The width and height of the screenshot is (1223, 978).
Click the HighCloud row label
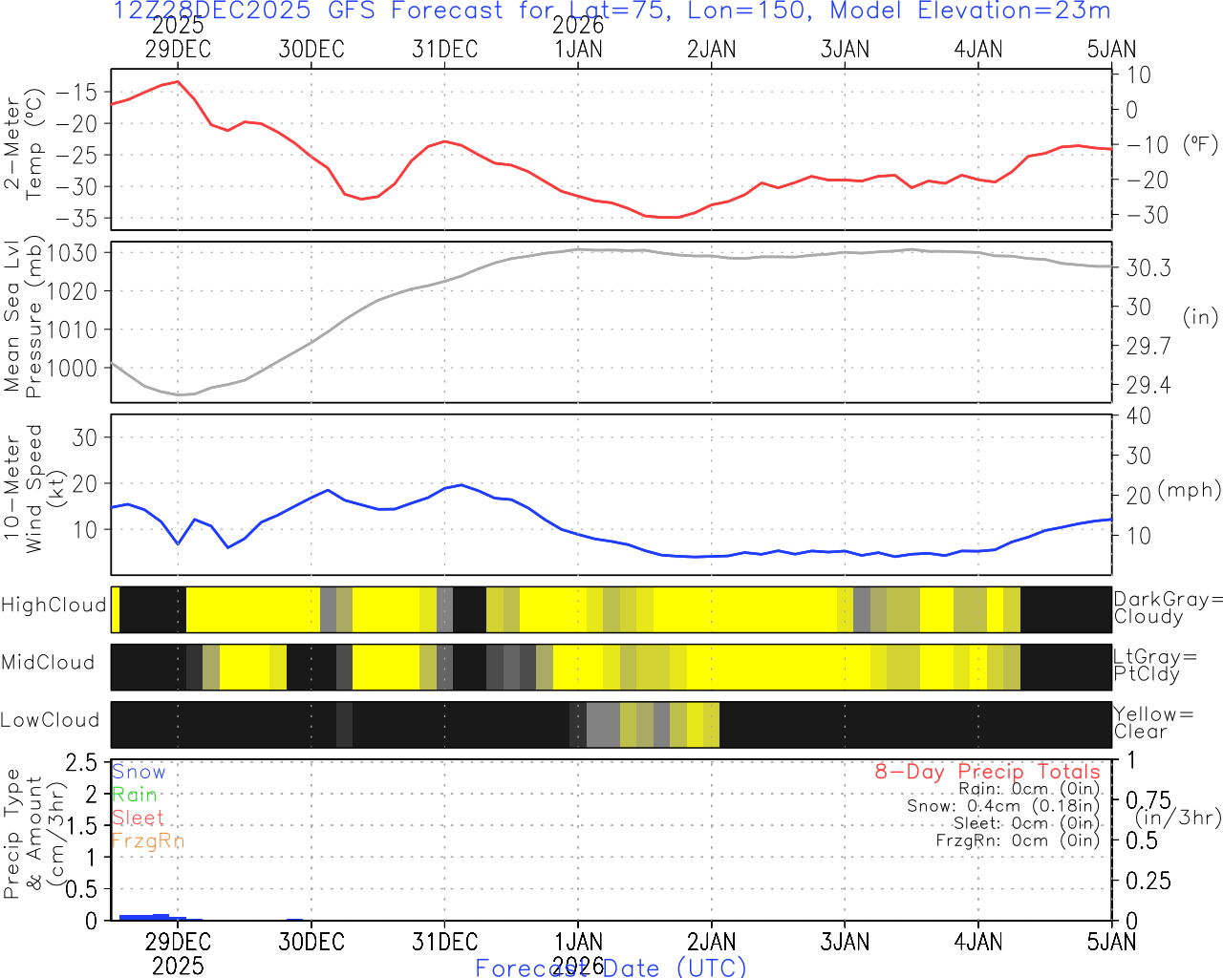click(54, 606)
